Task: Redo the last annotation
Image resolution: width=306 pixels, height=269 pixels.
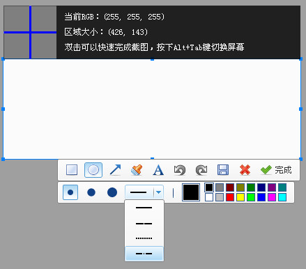Action: point(201,170)
